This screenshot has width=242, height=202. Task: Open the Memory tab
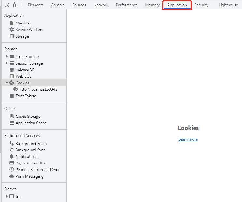[x=153, y=5]
